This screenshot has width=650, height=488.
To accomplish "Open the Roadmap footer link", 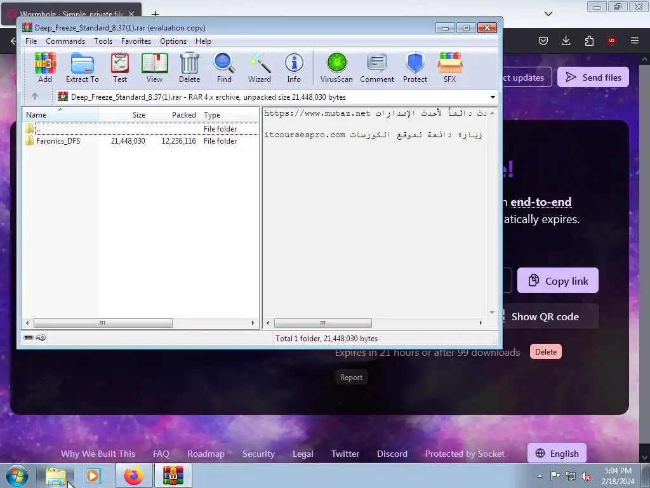I will point(206,454).
